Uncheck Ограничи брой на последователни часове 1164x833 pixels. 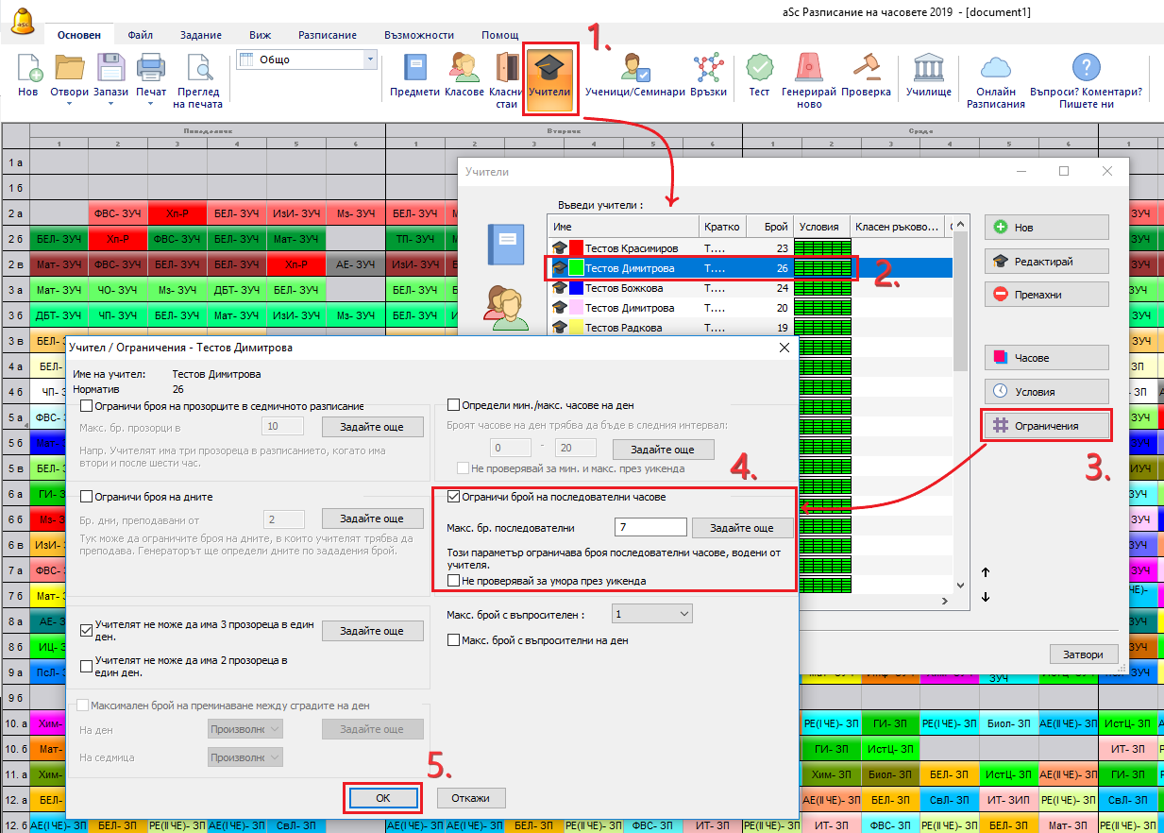[454, 497]
